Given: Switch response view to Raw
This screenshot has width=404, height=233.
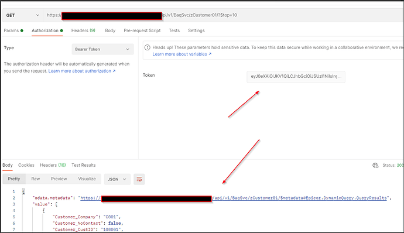Looking at the screenshot, I should (36, 179).
